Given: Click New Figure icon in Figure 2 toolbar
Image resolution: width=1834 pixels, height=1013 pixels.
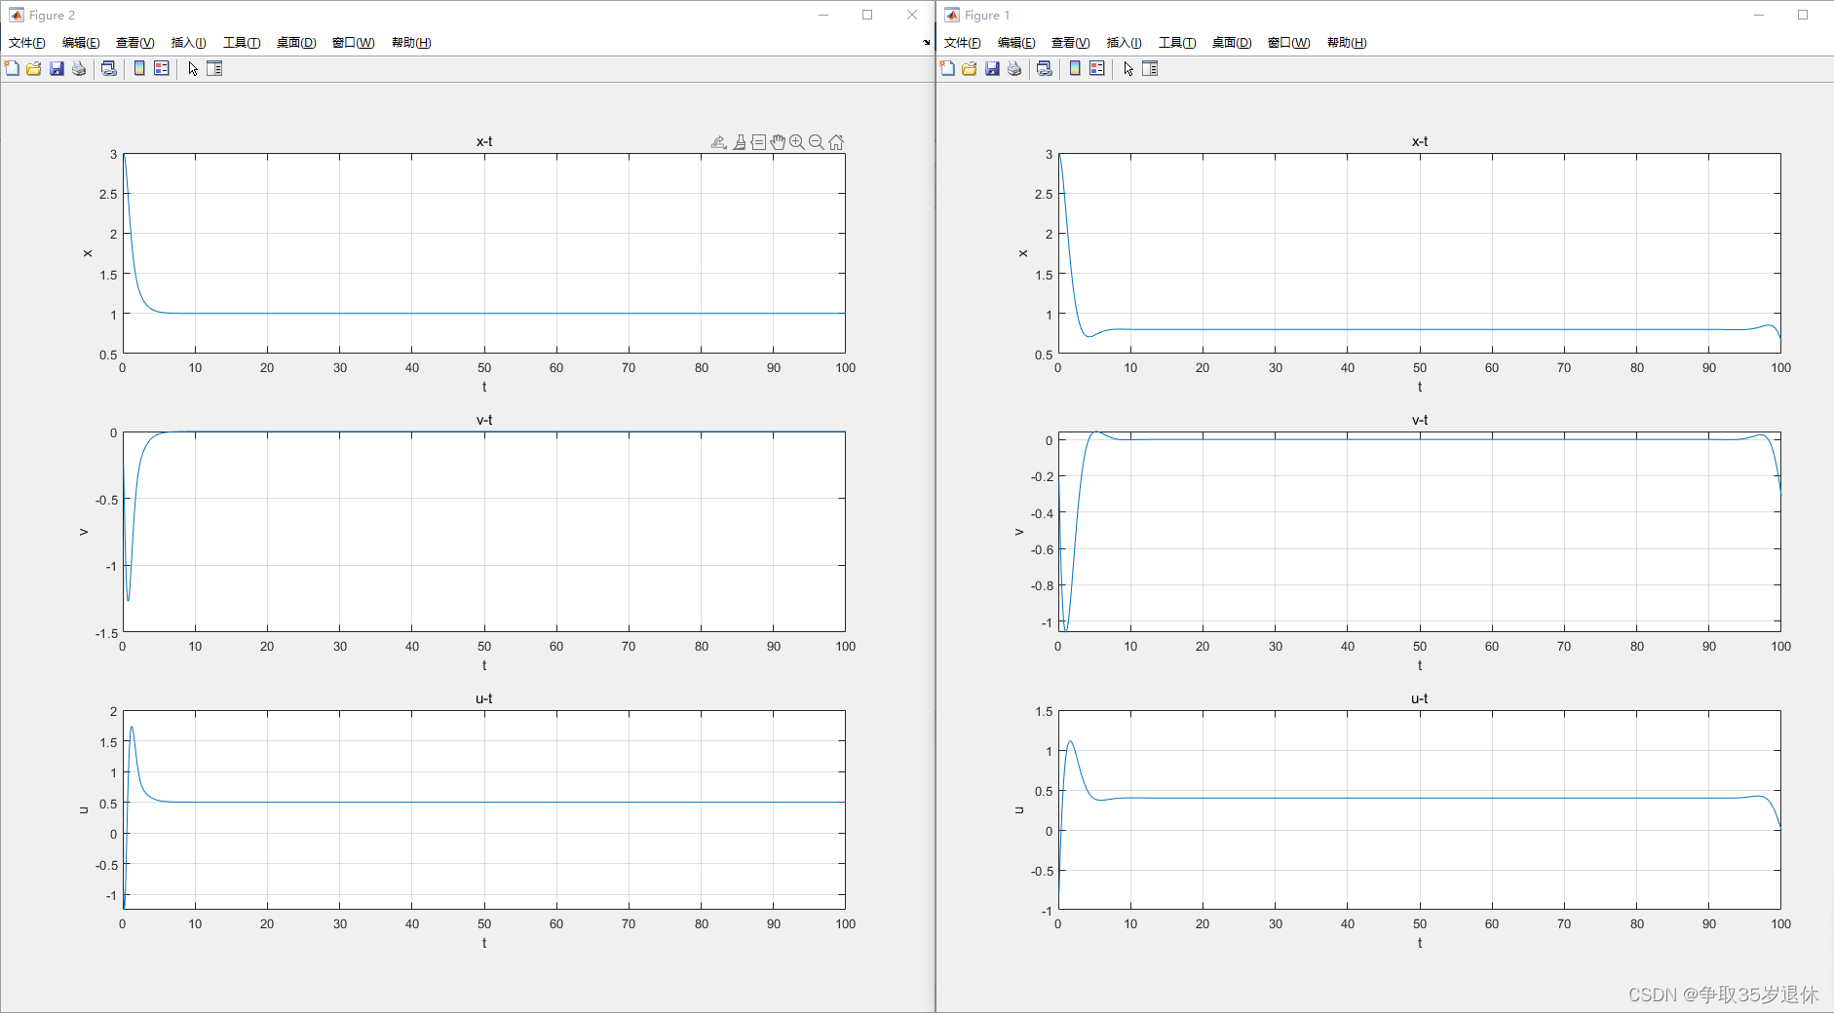Looking at the screenshot, I should (x=12, y=68).
